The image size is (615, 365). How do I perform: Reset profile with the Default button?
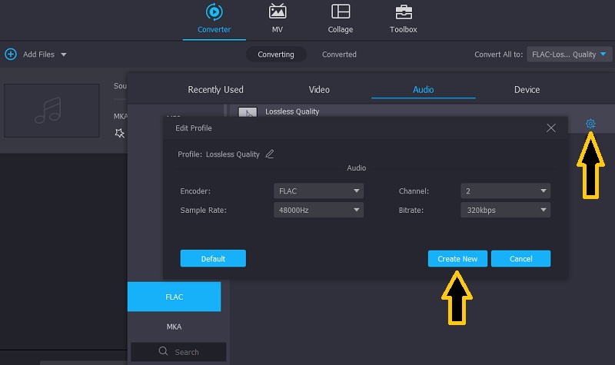point(213,259)
